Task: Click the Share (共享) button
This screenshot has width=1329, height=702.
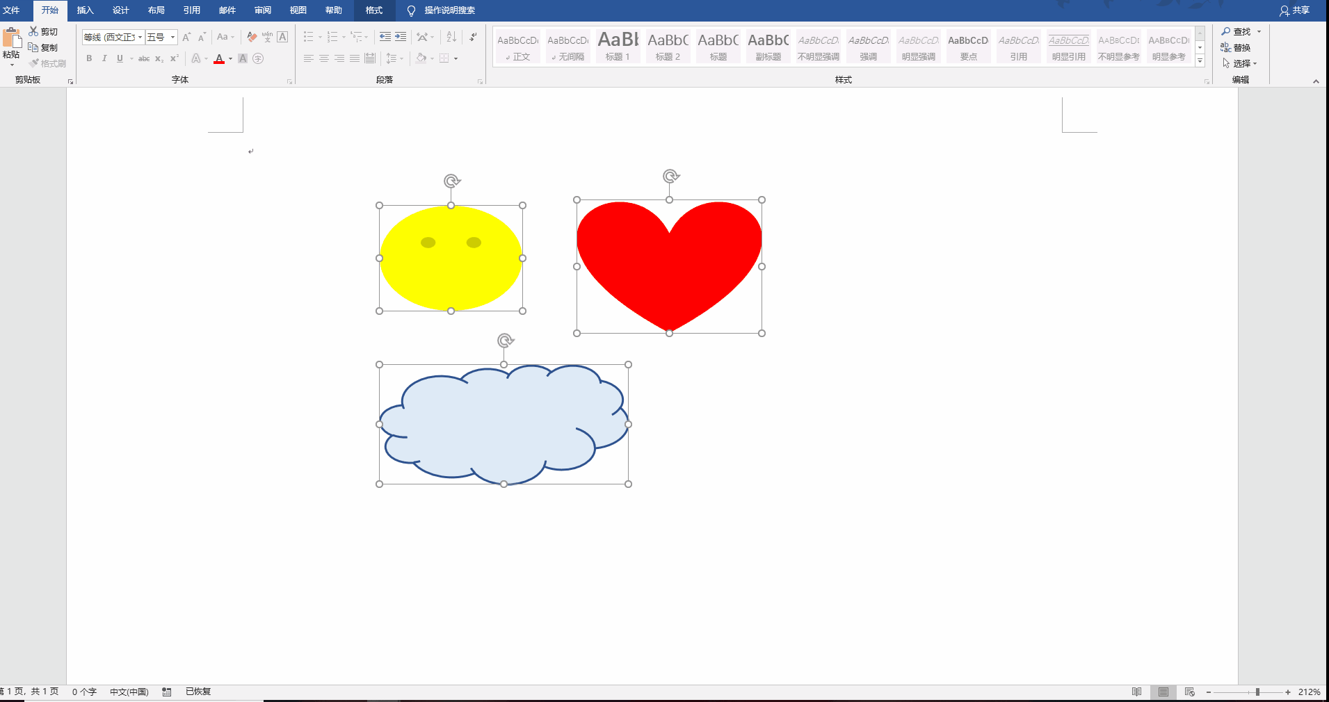Action: [1294, 10]
